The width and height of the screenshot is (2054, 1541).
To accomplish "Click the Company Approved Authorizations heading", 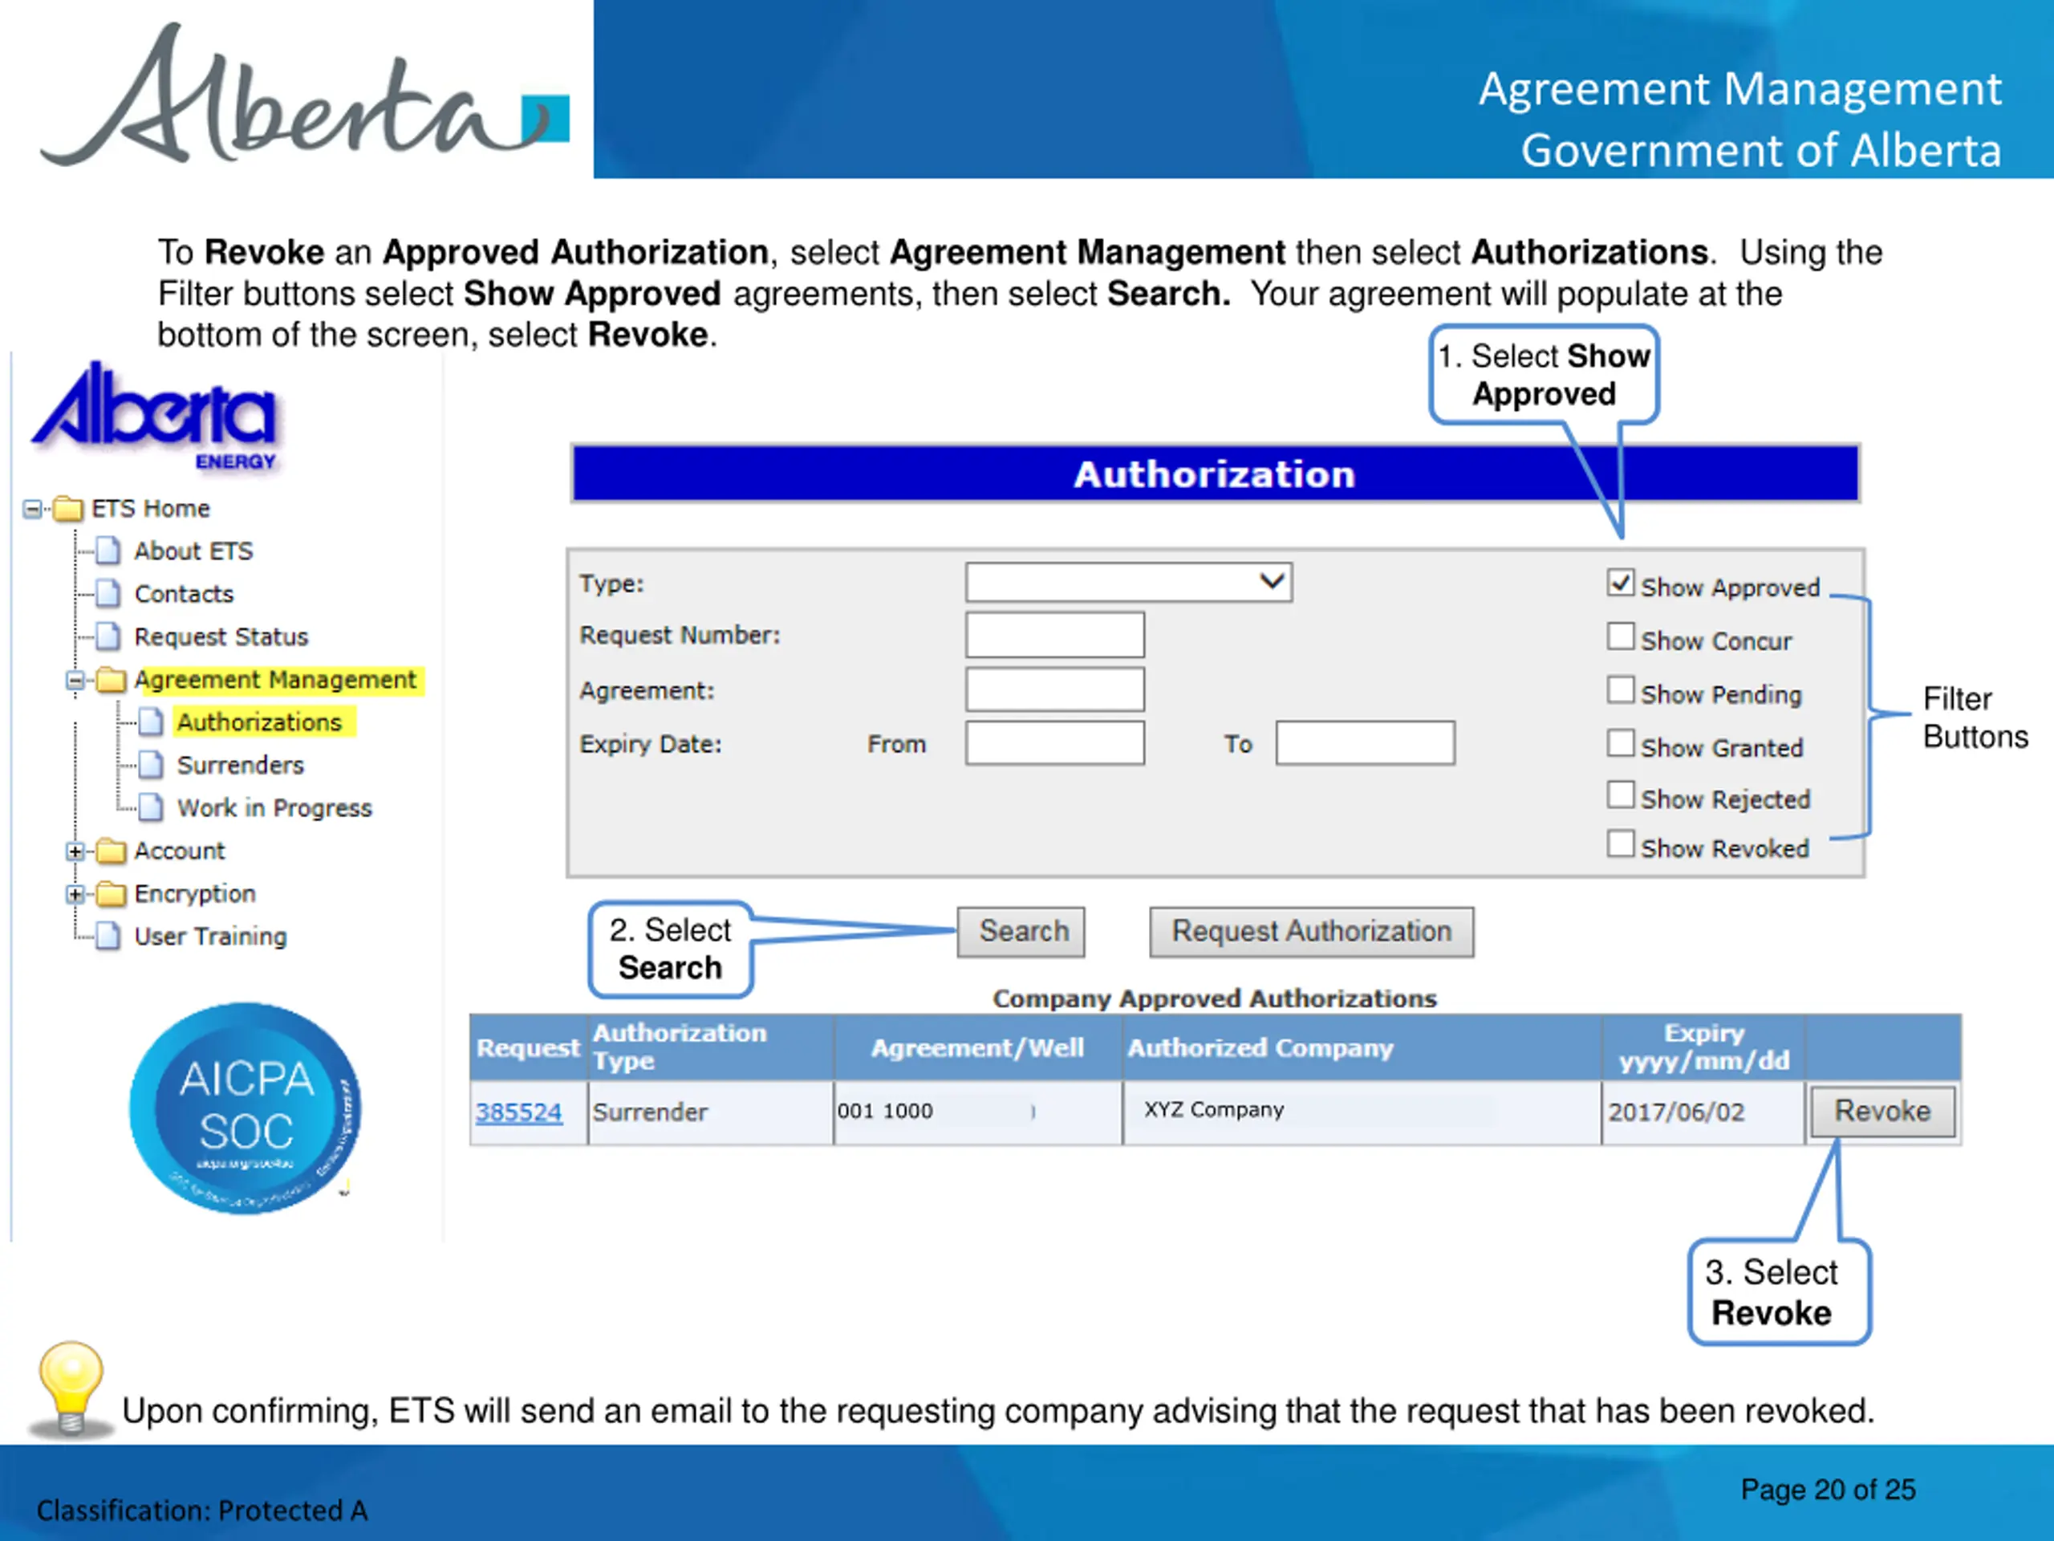I will click(1215, 998).
